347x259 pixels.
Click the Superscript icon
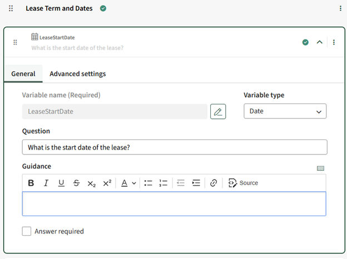coord(107,183)
